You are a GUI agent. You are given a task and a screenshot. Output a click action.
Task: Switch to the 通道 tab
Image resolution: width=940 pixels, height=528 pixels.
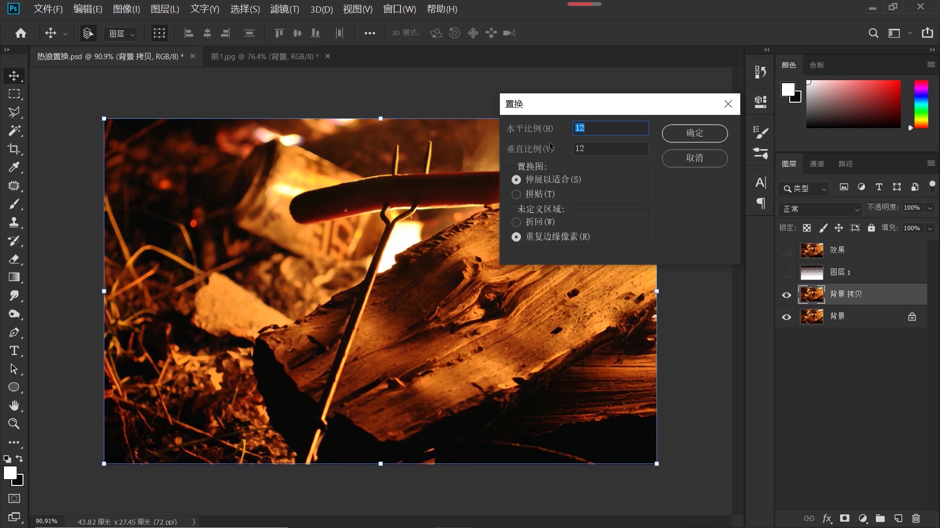pyautogui.click(x=816, y=164)
